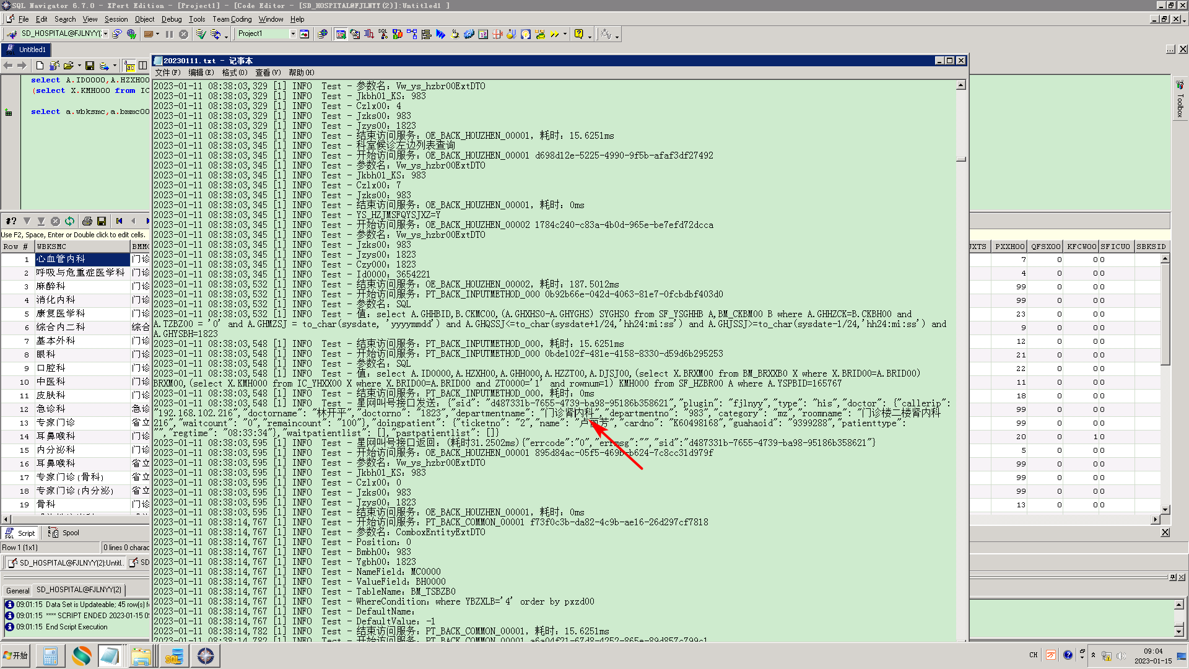
Task: Click the help question mark icon in toolbar
Action: pos(578,34)
